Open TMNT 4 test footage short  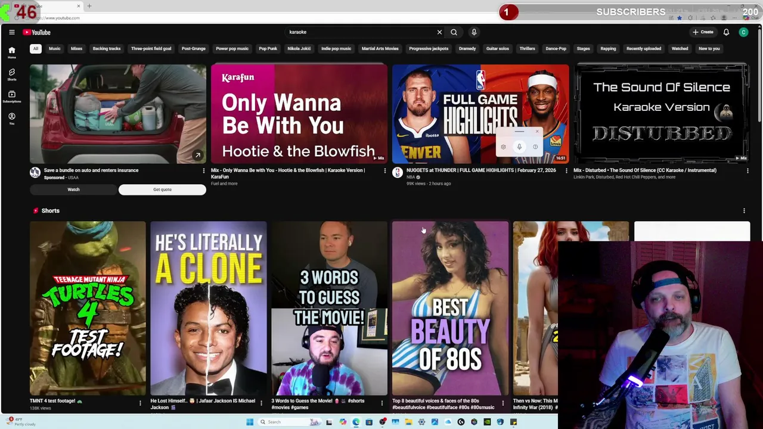click(88, 308)
